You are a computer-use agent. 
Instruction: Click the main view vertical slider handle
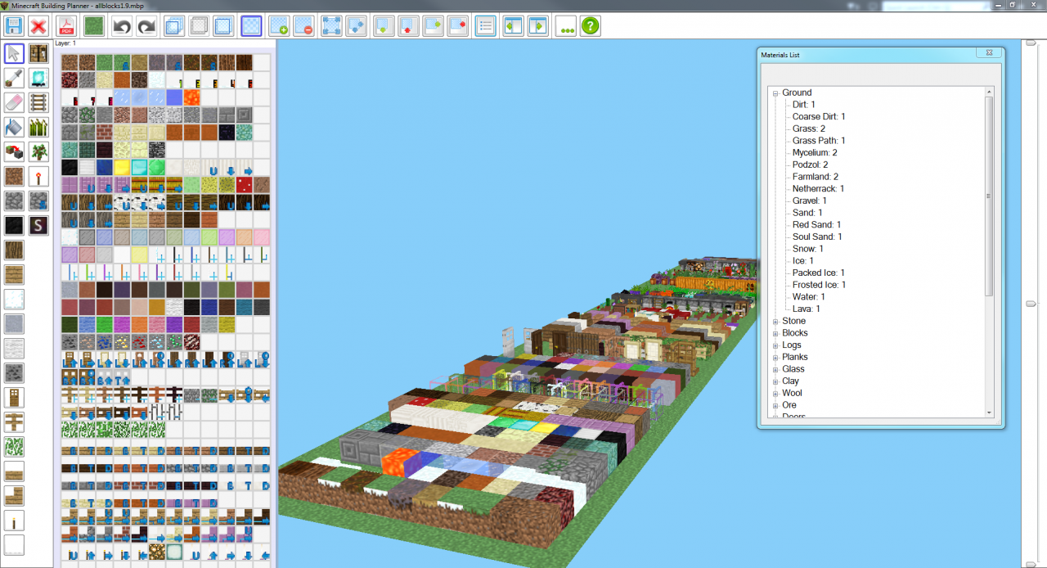1031,304
